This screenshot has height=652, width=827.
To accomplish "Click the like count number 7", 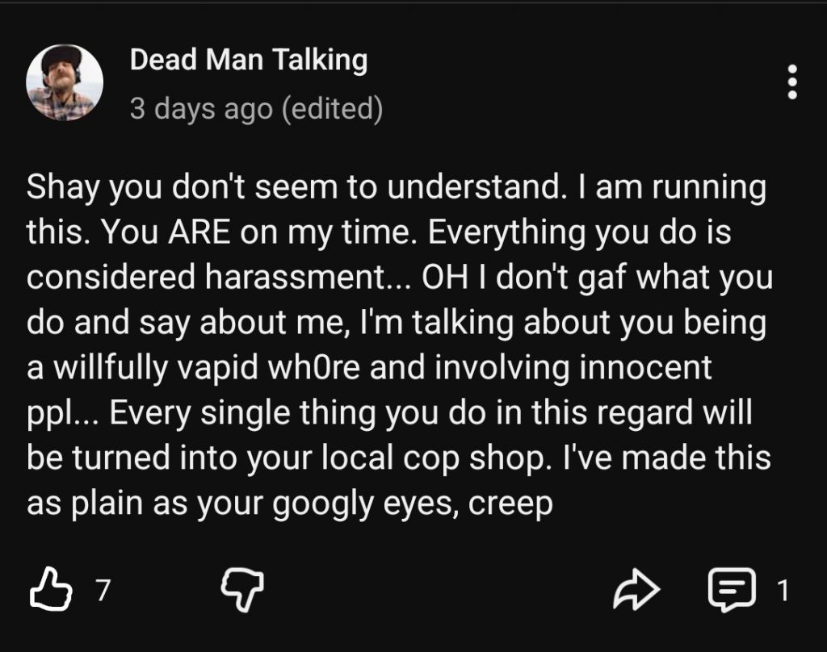I will click(x=102, y=591).
